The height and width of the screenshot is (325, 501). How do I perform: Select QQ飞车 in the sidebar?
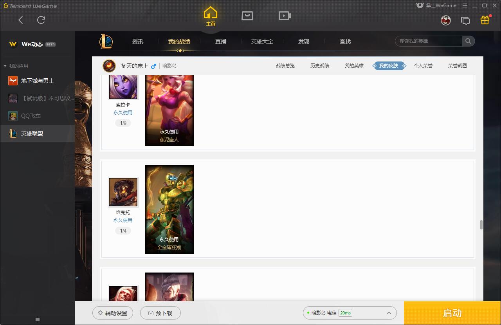(37, 116)
